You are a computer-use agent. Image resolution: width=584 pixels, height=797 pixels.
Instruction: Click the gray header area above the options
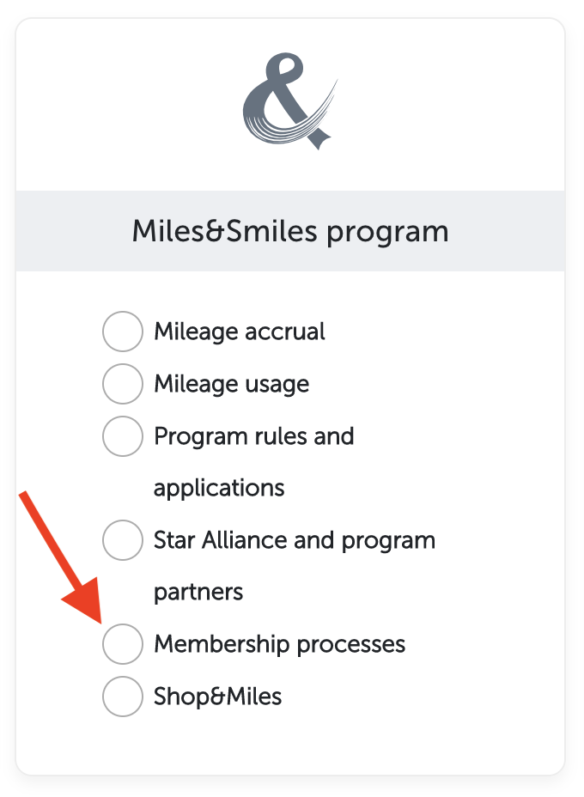point(290,230)
